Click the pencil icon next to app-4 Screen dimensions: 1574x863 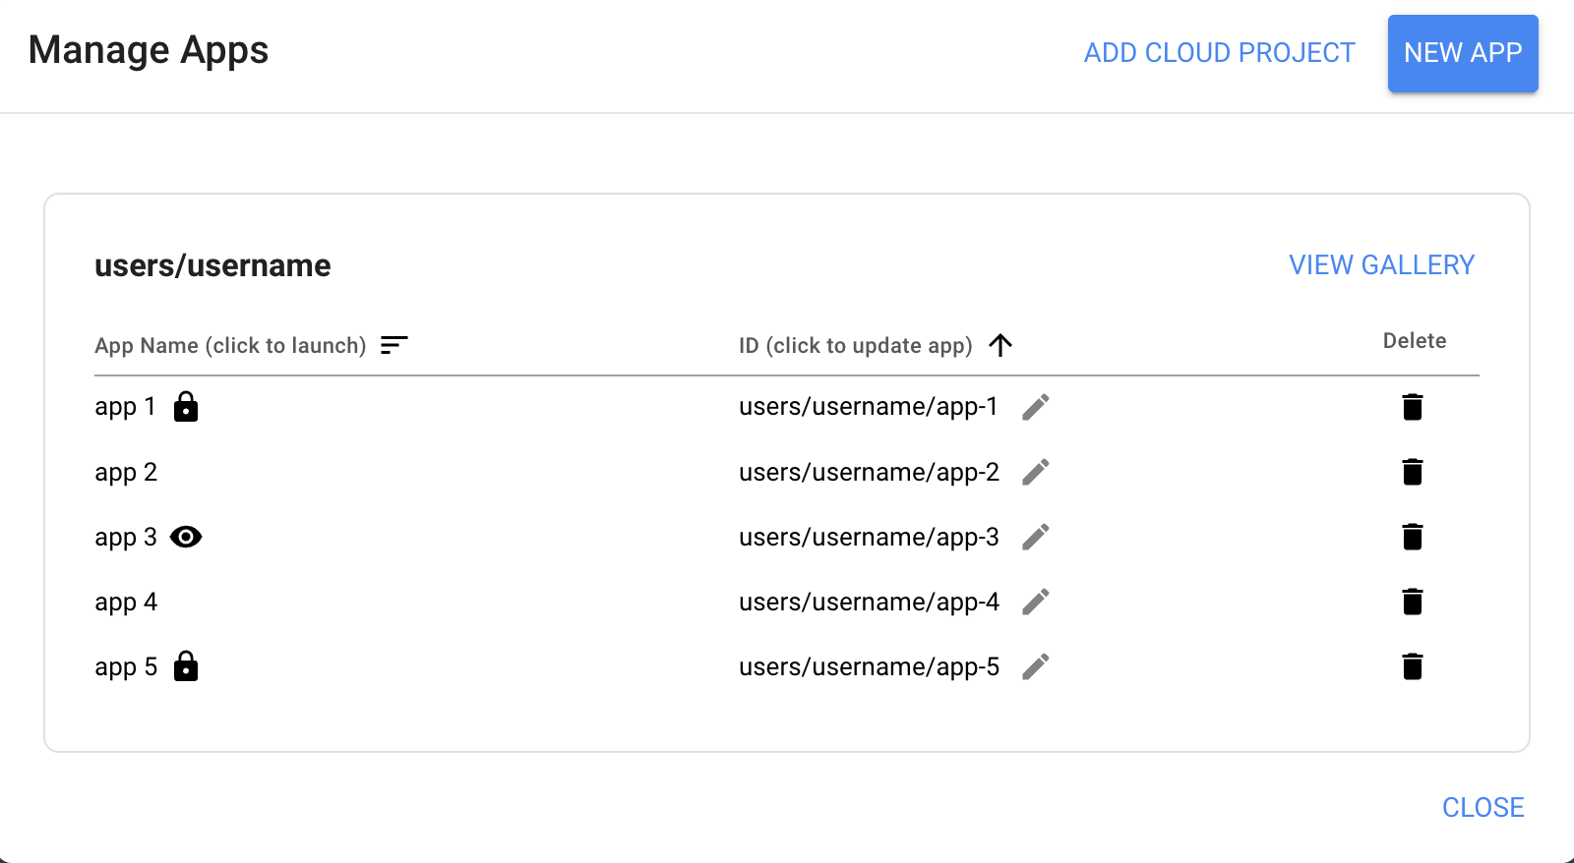point(1035,602)
